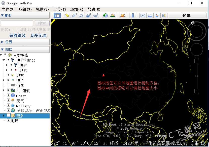Open the 工具(T) menu
Viewport: 209px width, 147px height.
click(60, 10)
